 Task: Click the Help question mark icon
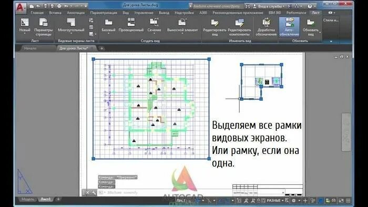pyautogui.click(x=310, y=6)
